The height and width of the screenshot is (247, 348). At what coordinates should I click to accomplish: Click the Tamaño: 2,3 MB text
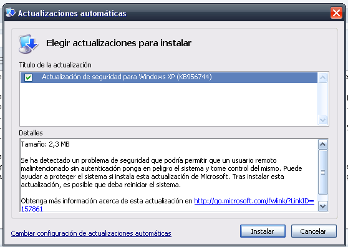(x=46, y=144)
